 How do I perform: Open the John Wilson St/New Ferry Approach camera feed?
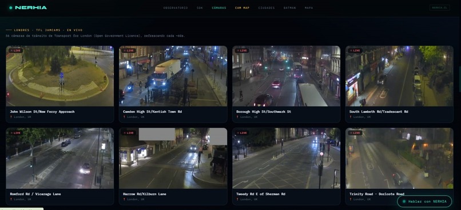coord(59,76)
